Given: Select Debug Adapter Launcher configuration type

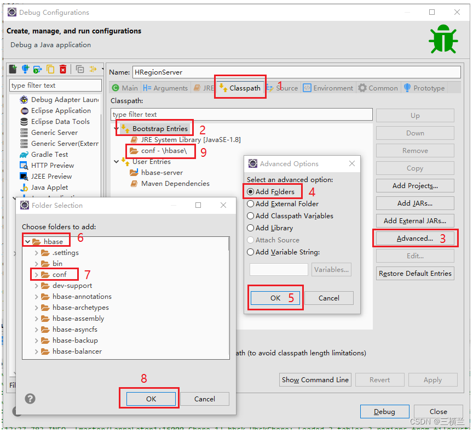Looking at the screenshot, I should [x=59, y=100].
